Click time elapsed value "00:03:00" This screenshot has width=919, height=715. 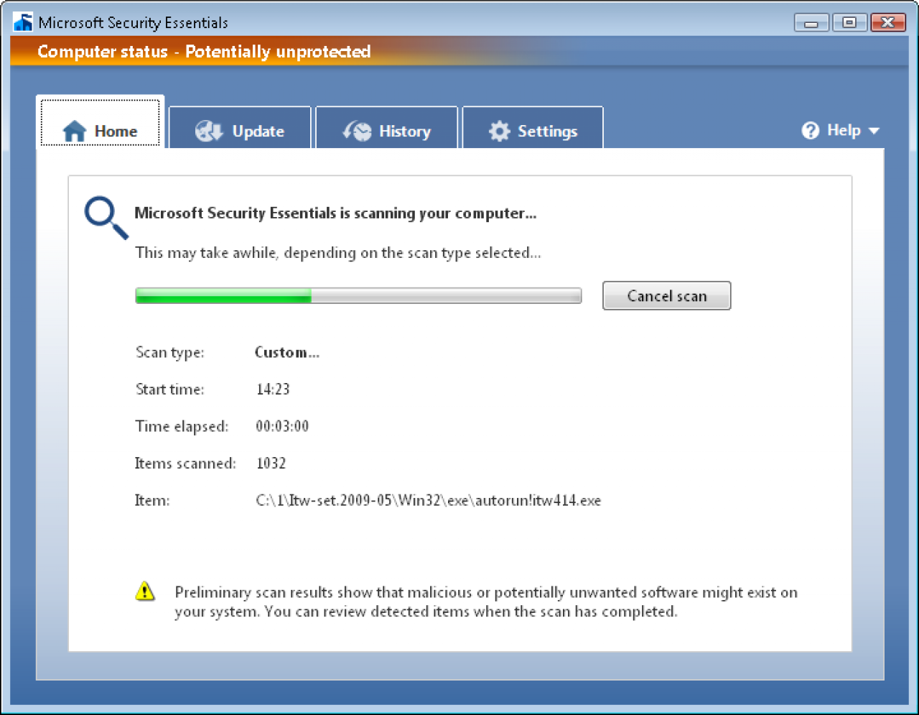coord(282,426)
